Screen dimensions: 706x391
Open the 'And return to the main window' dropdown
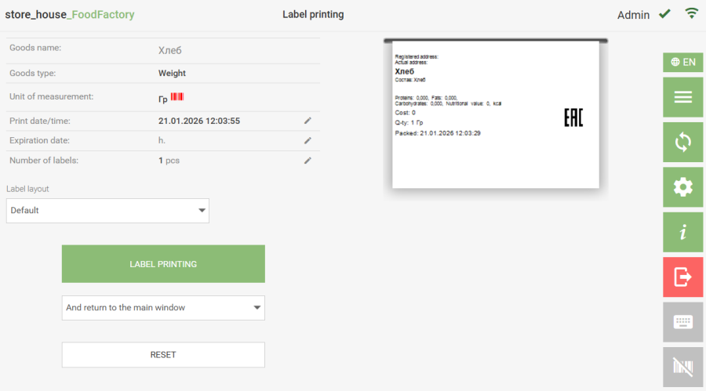(x=163, y=308)
